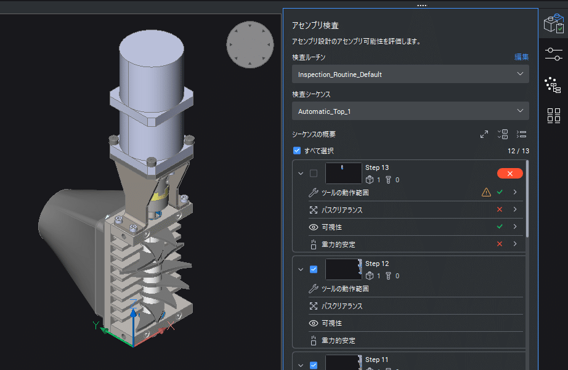Click the orange X button on Step 13

coord(509,173)
